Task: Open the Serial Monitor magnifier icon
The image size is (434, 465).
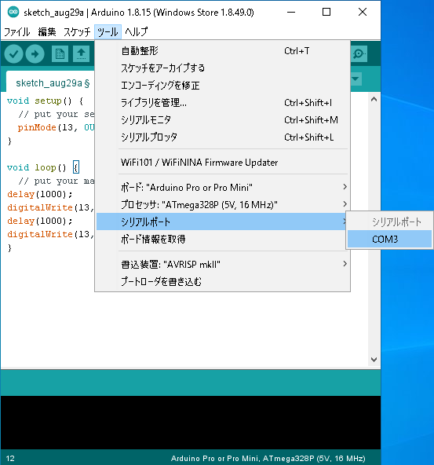Action: 359,54
